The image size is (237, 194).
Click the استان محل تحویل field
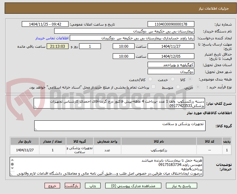coord(171,65)
